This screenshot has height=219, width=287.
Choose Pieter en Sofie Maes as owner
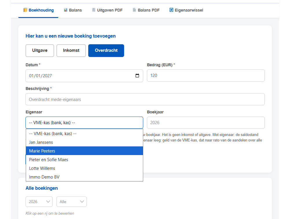84,159
